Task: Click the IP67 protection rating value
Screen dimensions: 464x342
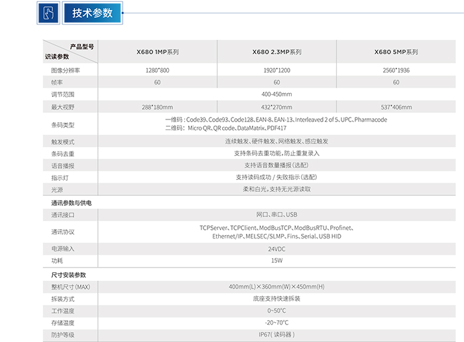Action: (x=276, y=335)
